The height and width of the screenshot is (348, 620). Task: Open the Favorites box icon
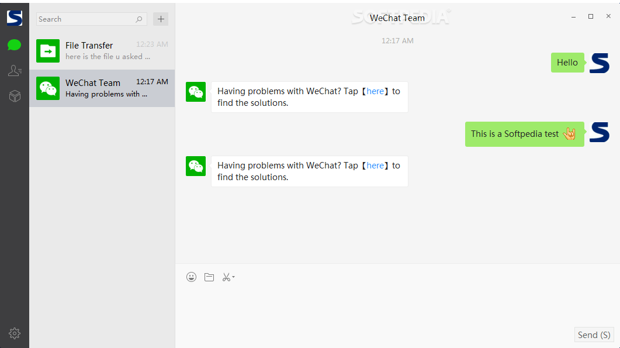point(15,96)
